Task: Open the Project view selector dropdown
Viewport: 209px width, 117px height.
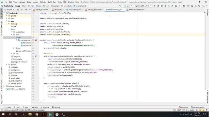Action: tap(9, 10)
